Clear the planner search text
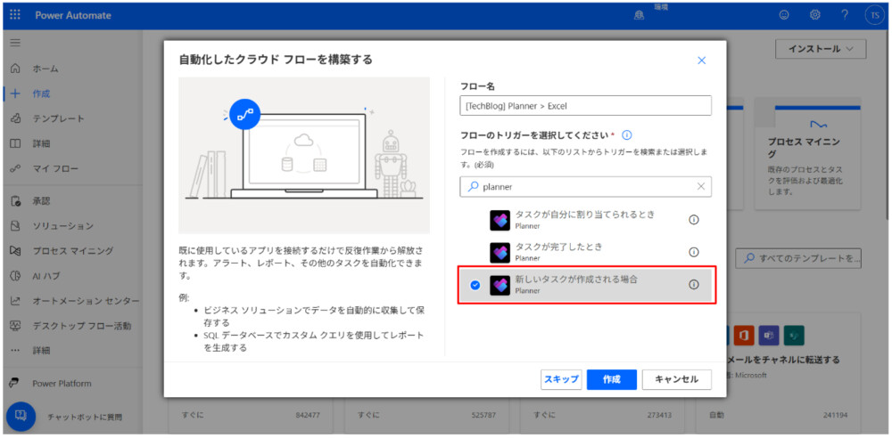 [x=701, y=186]
